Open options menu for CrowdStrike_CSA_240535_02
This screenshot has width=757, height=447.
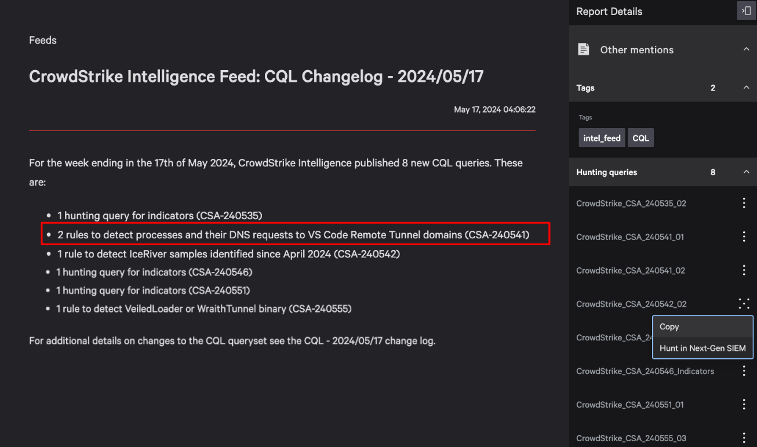(744, 203)
